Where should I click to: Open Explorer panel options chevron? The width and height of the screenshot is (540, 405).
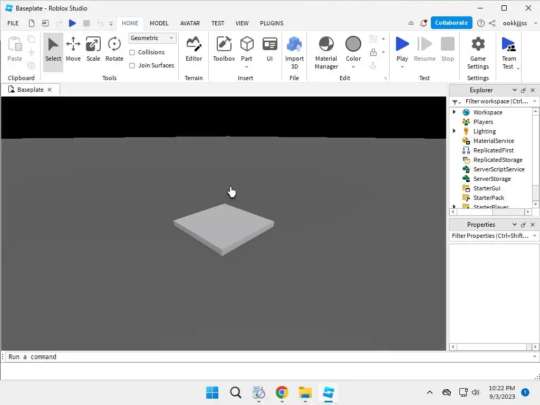click(514, 90)
